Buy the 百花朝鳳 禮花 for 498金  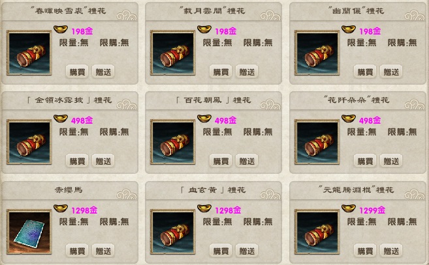pyautogui.click(x=221, y=161)
